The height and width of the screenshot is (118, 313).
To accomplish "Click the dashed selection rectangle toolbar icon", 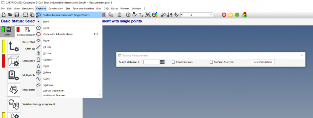I will click(x=26, y=15).
